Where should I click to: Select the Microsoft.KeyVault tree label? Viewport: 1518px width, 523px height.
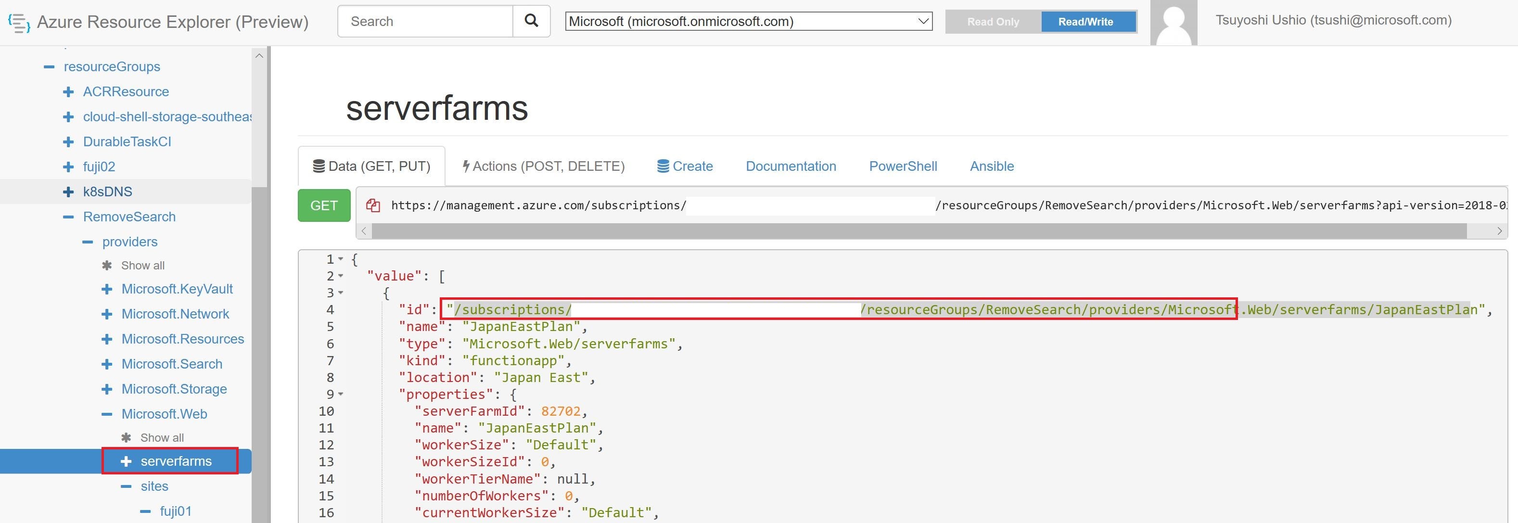coord(177,289)
